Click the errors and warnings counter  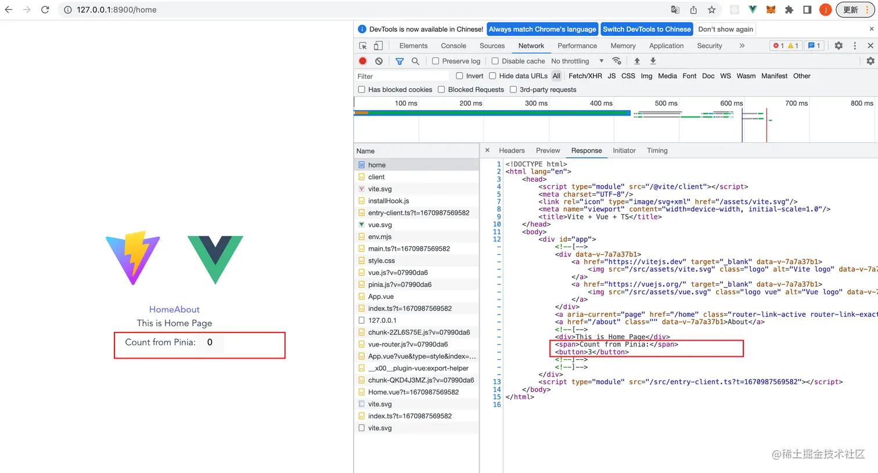click(x=786, y=46)
